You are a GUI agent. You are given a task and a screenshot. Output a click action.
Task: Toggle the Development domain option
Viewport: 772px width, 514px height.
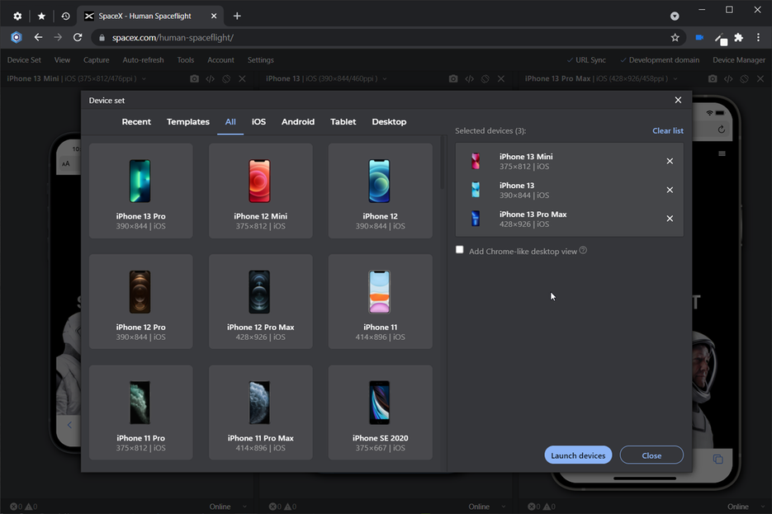pos(660,60)
